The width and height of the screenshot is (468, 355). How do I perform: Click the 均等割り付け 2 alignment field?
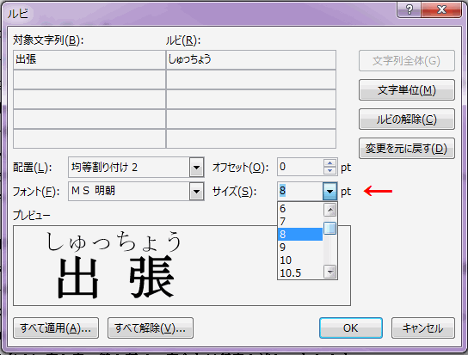129,168
